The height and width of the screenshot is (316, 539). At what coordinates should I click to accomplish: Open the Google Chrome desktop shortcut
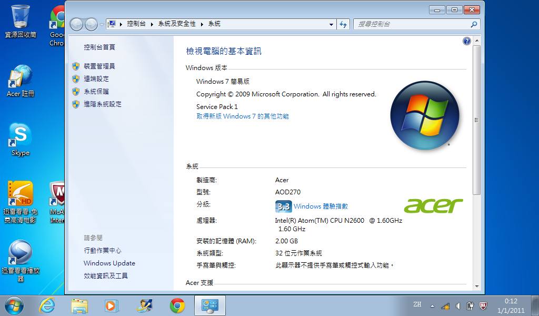point(57,26)
